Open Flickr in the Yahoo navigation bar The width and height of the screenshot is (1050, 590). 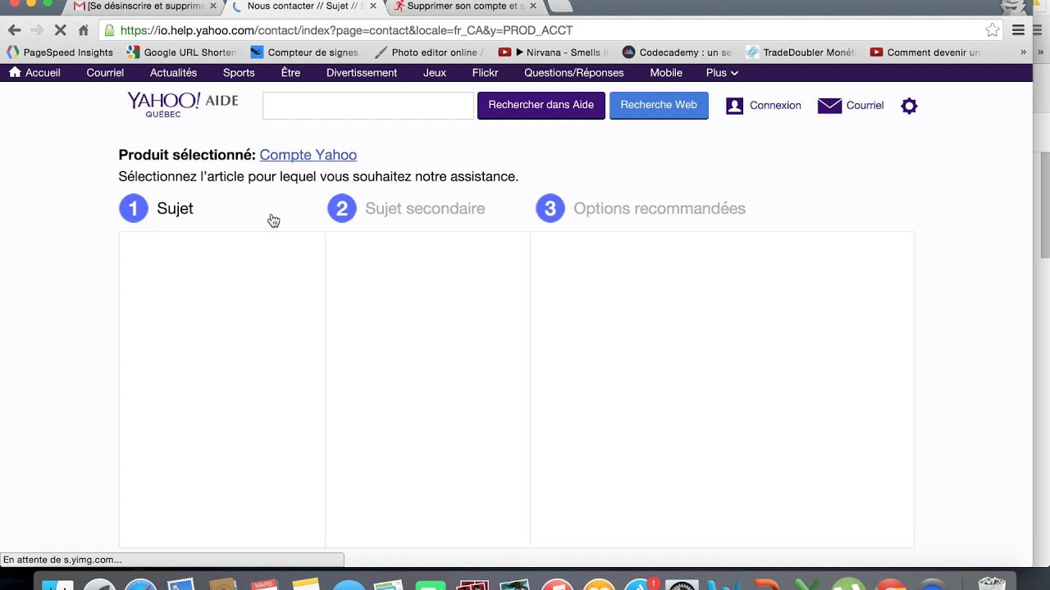pos(485,73)
